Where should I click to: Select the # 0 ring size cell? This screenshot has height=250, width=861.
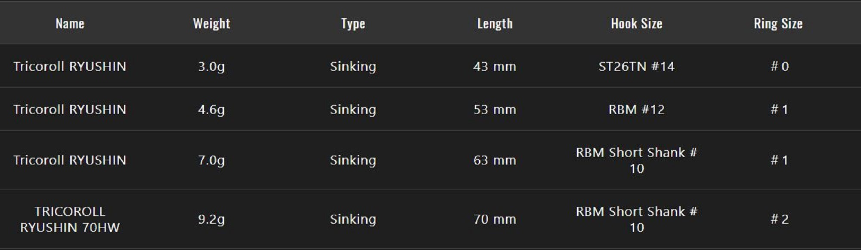(x=779, y=67)
